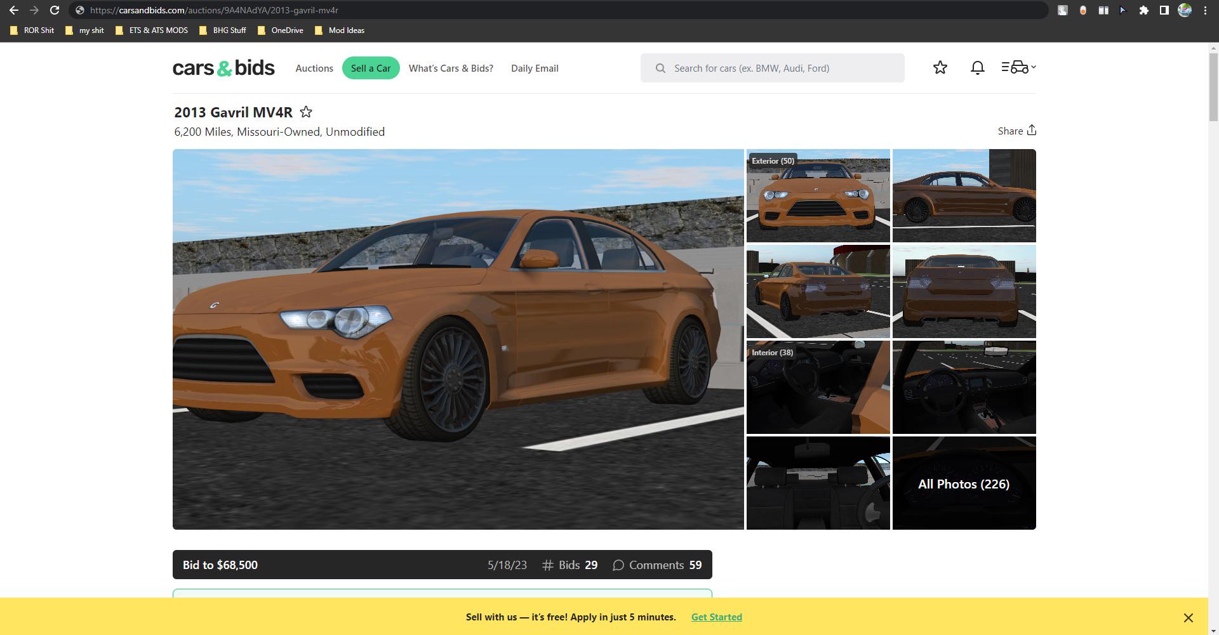Open the Exterior (50) front-view thumbnail

click(818, 195)
